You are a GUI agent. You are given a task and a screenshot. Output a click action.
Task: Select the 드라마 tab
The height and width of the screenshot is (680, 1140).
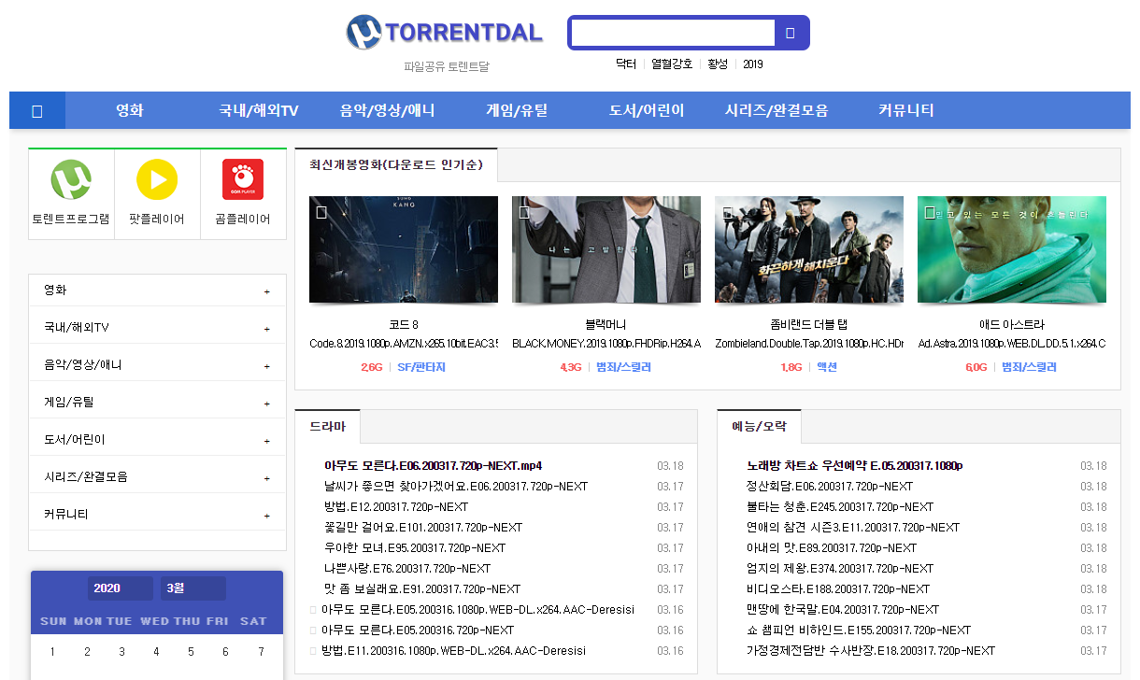[327, 426]
